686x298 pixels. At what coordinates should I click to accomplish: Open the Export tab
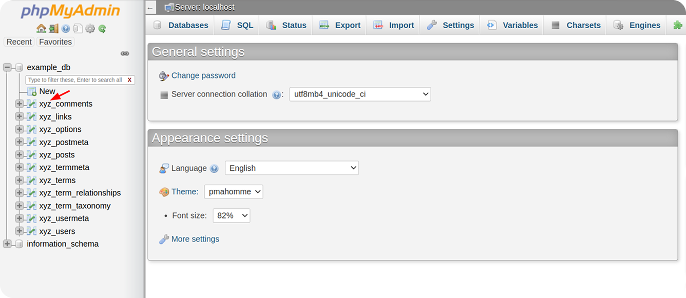tap(339, 25)
